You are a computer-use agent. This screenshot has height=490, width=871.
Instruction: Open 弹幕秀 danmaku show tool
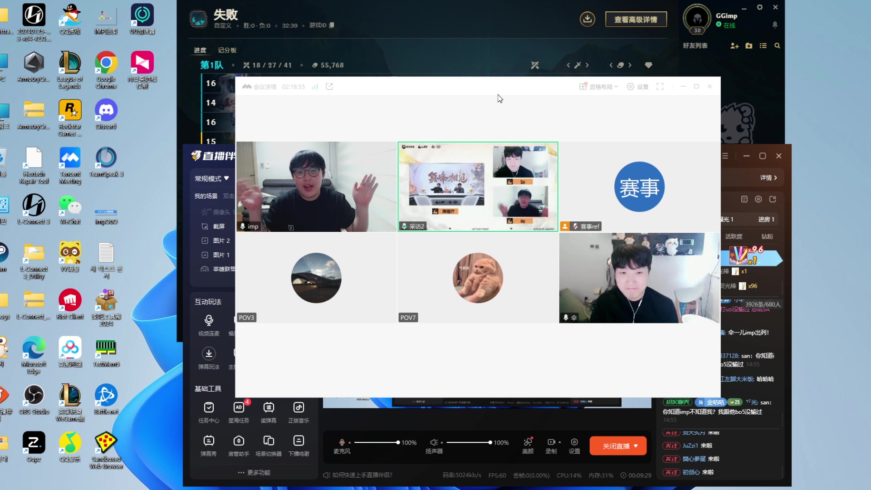209,446
